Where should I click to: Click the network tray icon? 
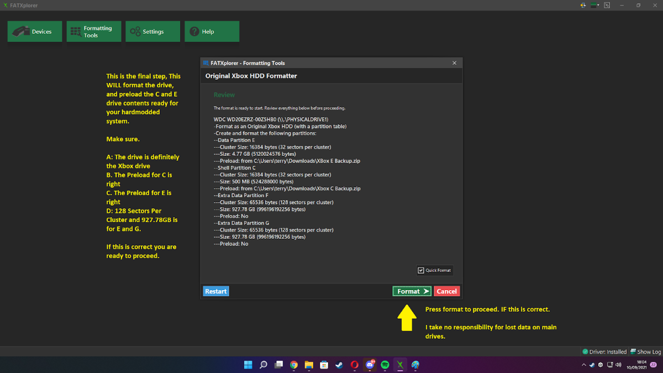tap(609, 365)
